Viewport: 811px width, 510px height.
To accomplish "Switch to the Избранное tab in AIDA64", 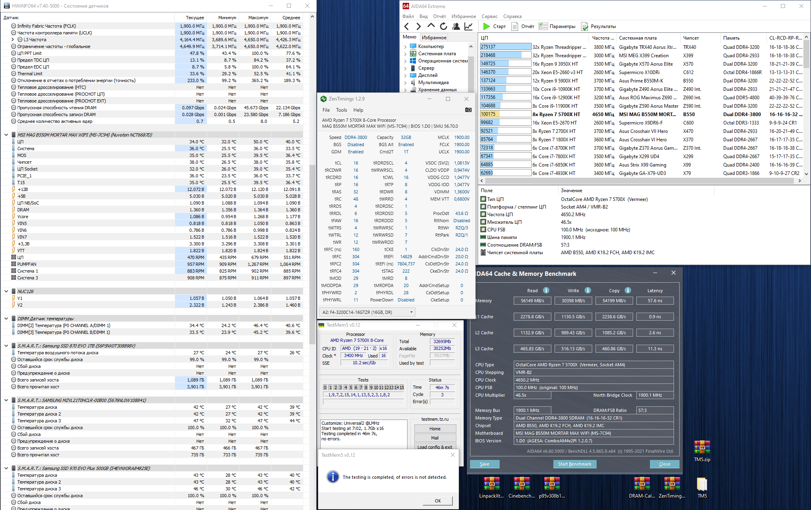I will 434,37.
